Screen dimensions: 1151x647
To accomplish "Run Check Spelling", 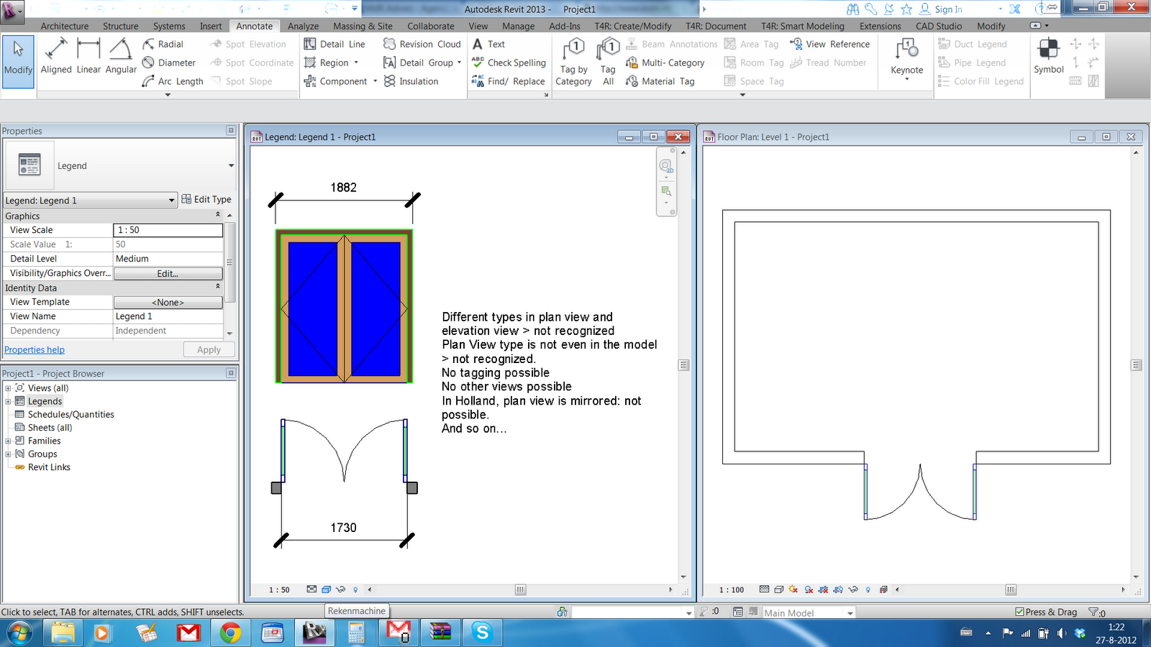I will (509, 63).
